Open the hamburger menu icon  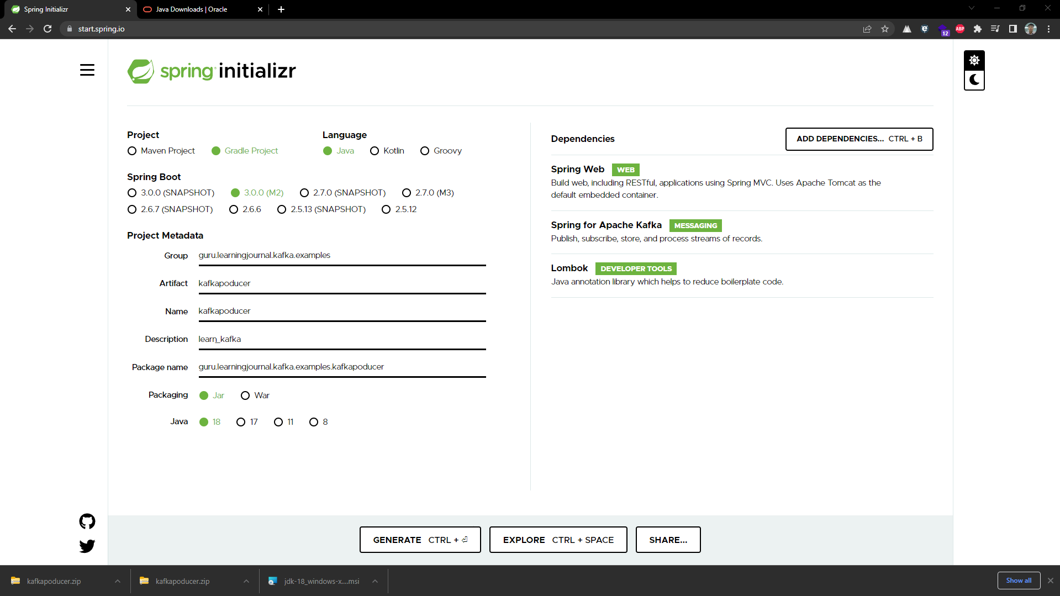tap(87, 70)
